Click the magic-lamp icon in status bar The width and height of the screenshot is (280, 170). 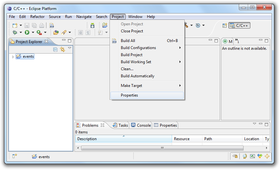tap(235, 156)
